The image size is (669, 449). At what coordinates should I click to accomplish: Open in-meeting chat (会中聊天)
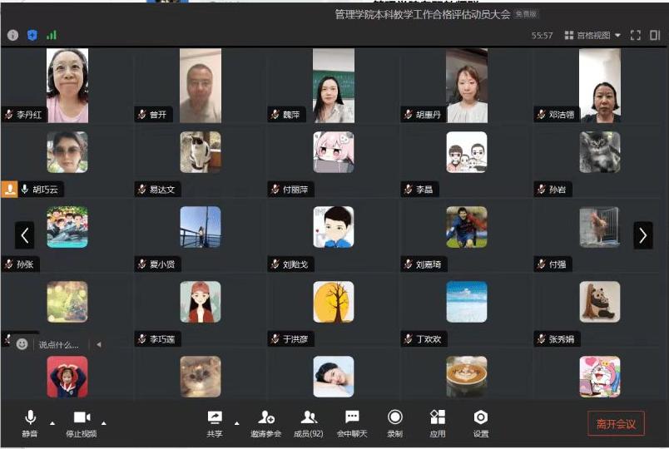(x=352, y=422)
